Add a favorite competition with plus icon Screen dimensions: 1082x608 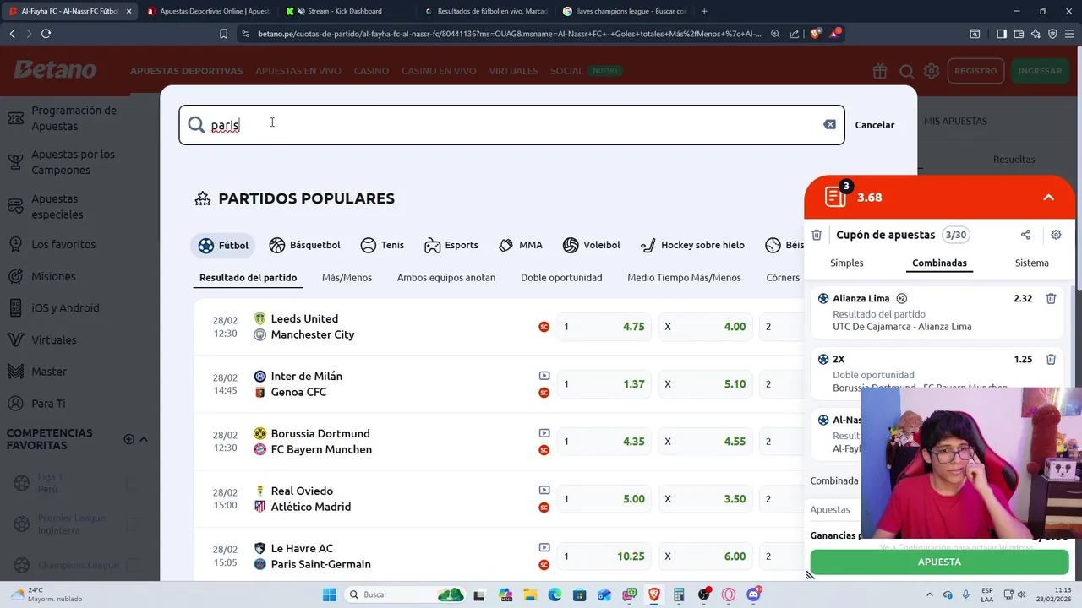pyautogui.click(x=128, y=439)
